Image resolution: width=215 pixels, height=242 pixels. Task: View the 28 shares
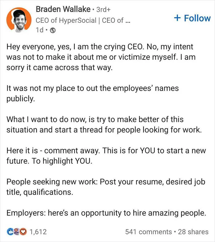click(193, 232)
